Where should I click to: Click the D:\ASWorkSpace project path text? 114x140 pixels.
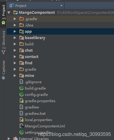tap(86, 13)
